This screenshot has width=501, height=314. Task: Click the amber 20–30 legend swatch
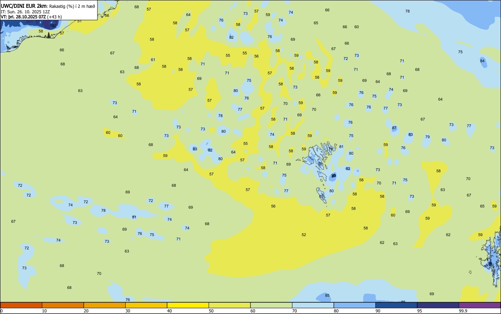(105, 305)
